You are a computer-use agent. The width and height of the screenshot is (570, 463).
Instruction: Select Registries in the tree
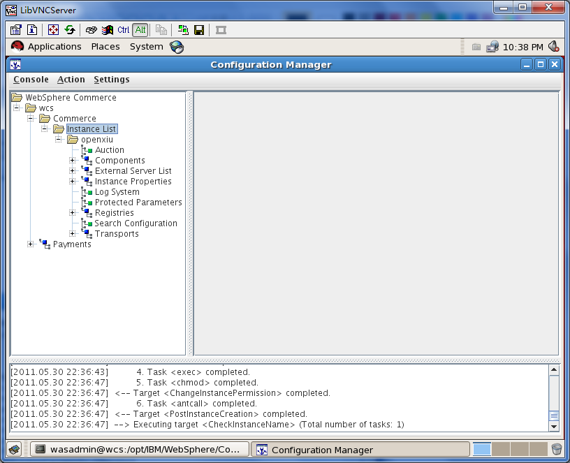click(x=114, y=213)
